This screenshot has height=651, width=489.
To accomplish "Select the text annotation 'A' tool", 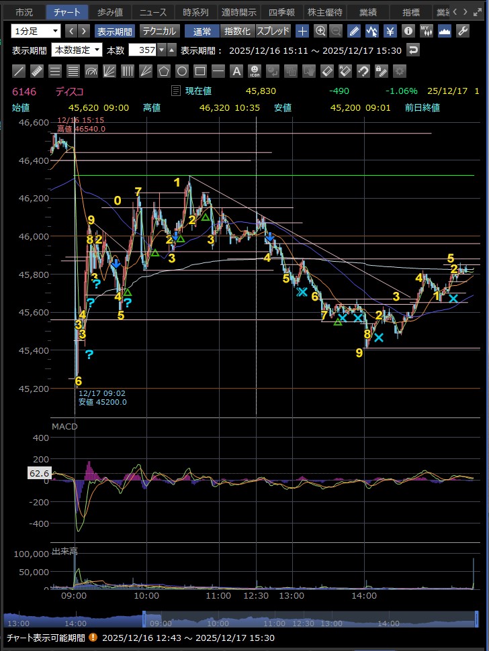I will pos(236,70).
